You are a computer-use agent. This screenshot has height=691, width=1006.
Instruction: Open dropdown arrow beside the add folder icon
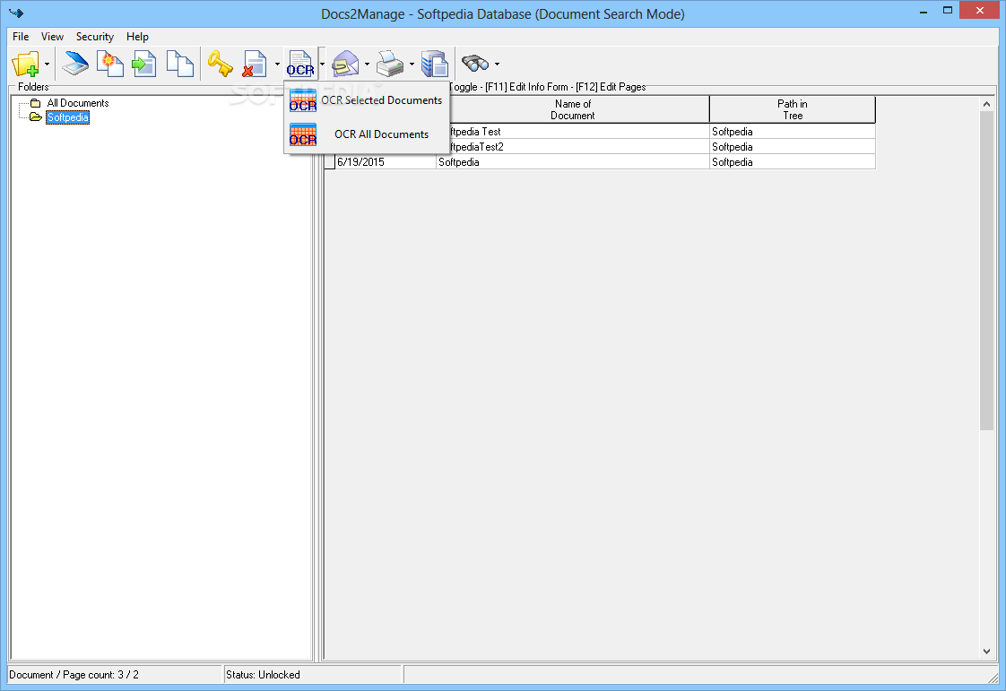click(47, 65)
